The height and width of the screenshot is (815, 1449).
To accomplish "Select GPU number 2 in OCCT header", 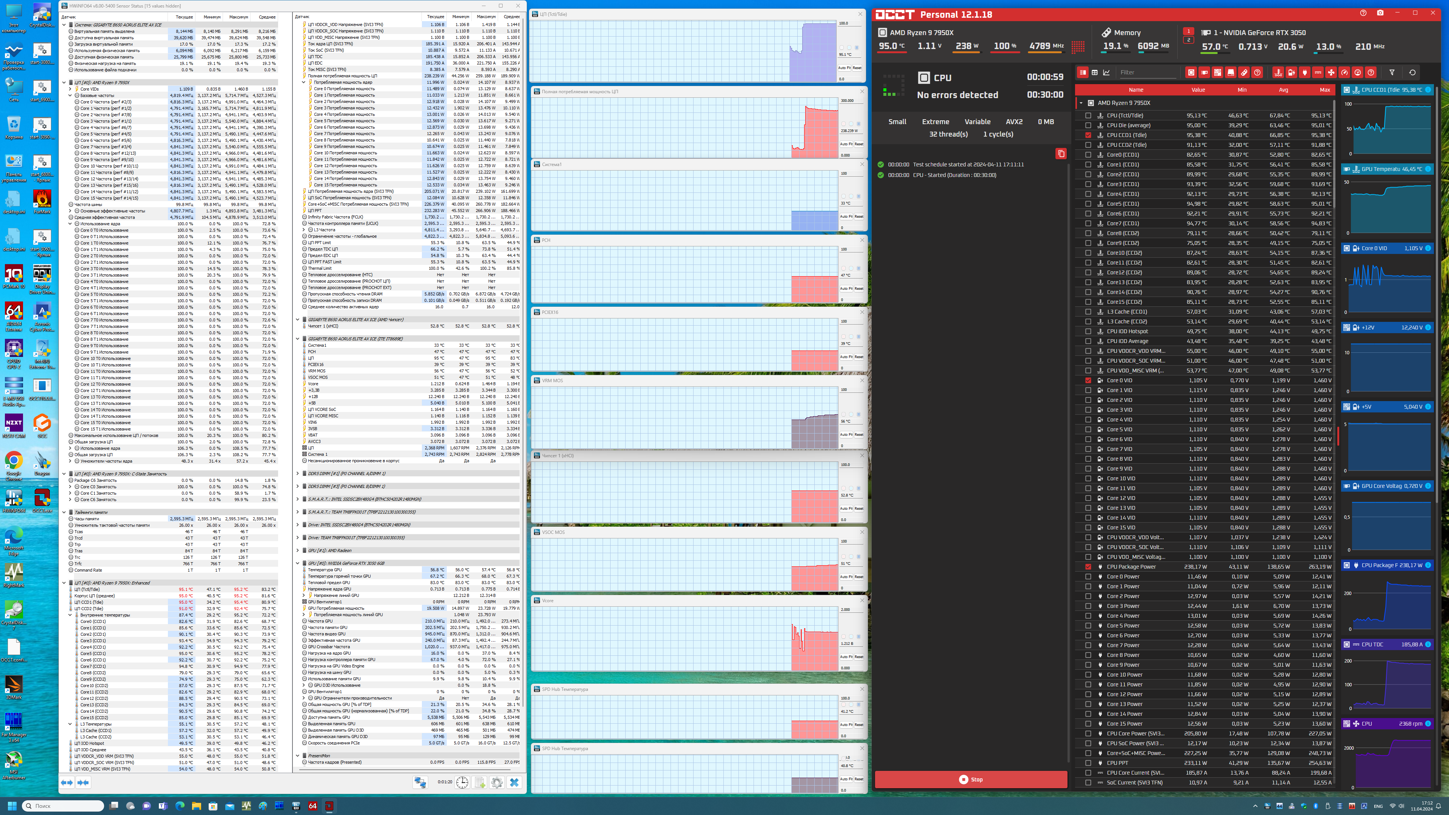I will (x=1188, y=40).
